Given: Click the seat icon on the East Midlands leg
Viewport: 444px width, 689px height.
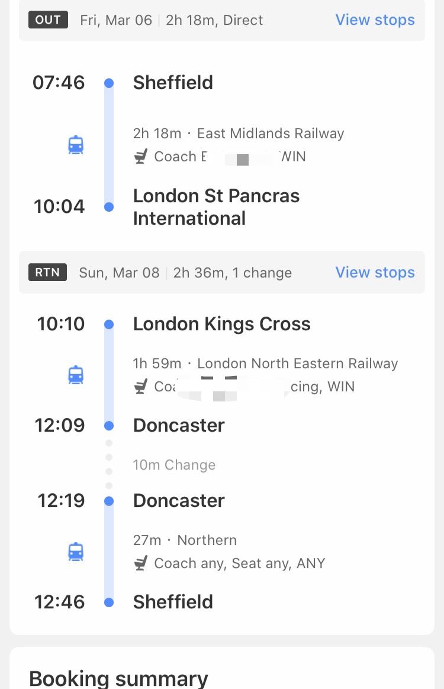Looking at the screenshot, I should click(140, 157).
